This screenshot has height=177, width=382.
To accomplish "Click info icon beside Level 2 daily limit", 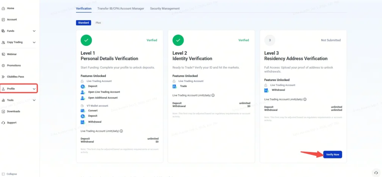I will [x=213, y=95].
